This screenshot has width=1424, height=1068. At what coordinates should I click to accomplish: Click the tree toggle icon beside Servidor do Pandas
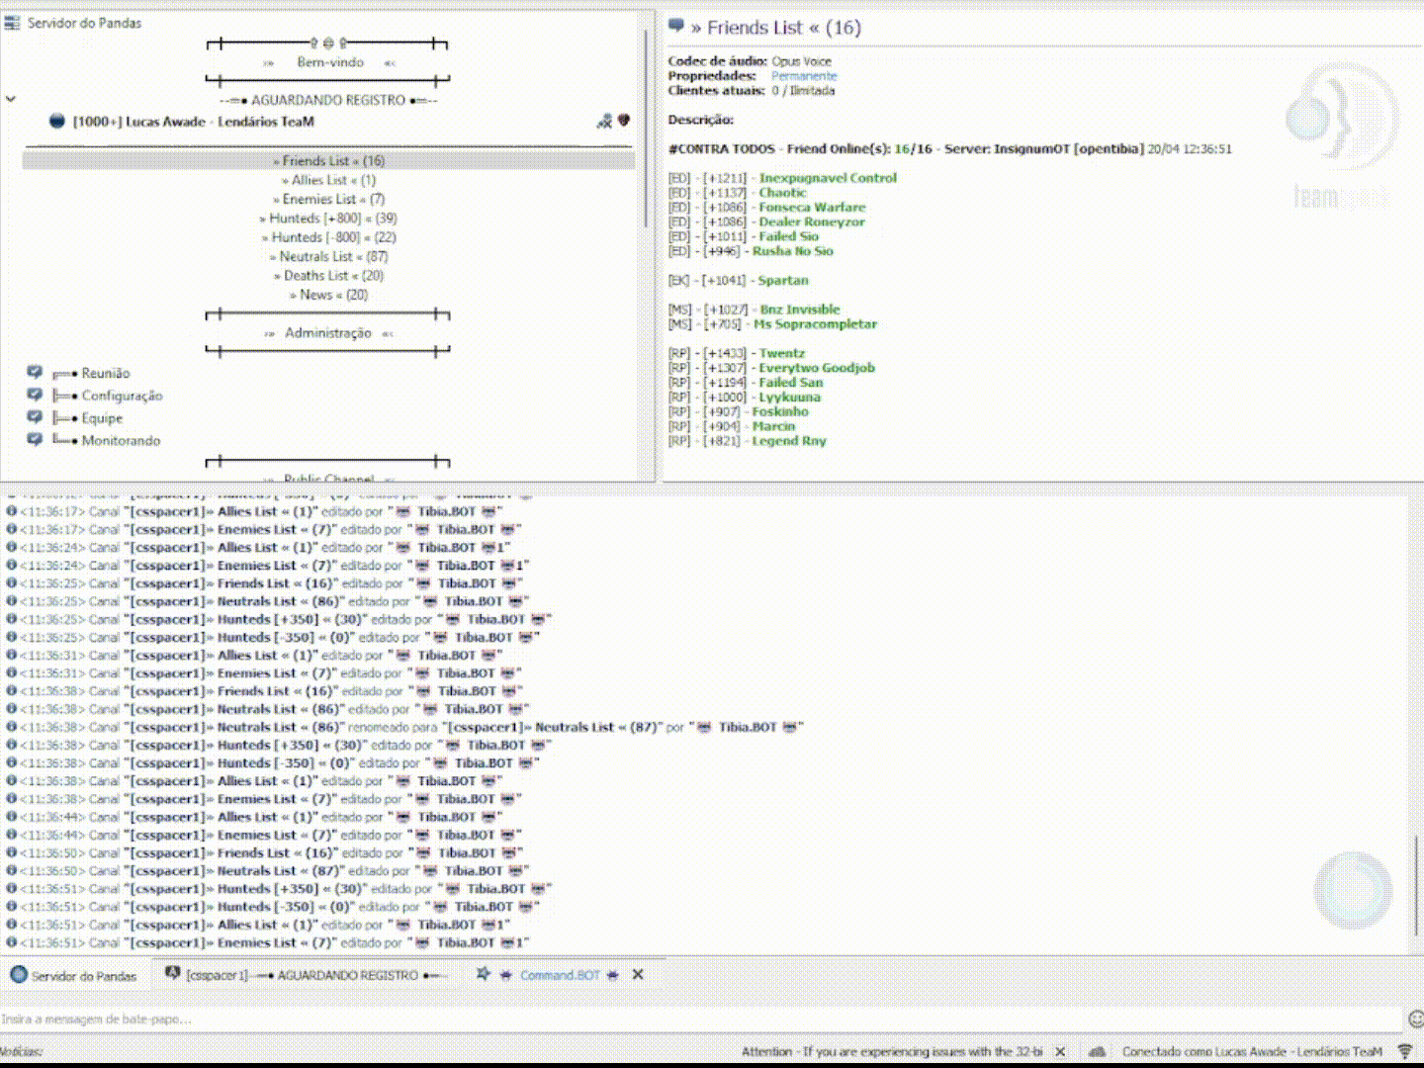click(12, 22)
